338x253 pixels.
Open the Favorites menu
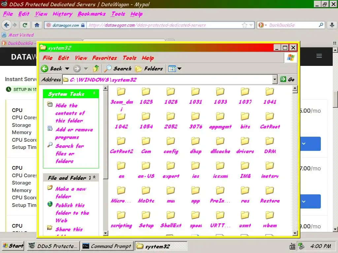coord(105,58)
